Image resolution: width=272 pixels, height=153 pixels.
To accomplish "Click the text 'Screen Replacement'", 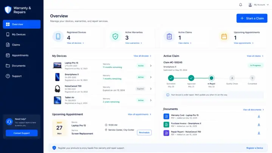I will click(x=82, y=134).
